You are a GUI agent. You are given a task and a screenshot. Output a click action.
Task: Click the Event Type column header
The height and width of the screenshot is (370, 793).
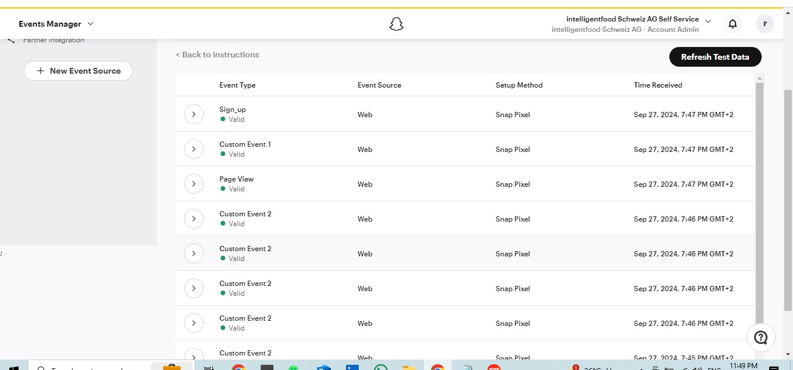click(237, 85)
